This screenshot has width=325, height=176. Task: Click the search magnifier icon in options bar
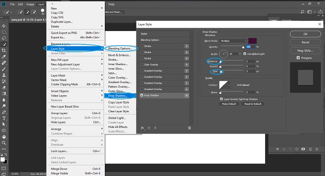[x=302, y=12]
